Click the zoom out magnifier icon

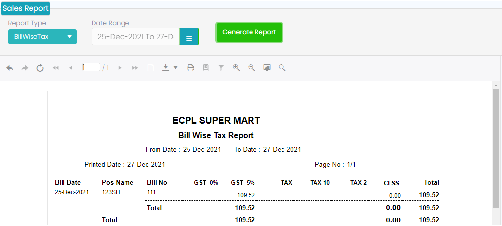click(251, 68)
